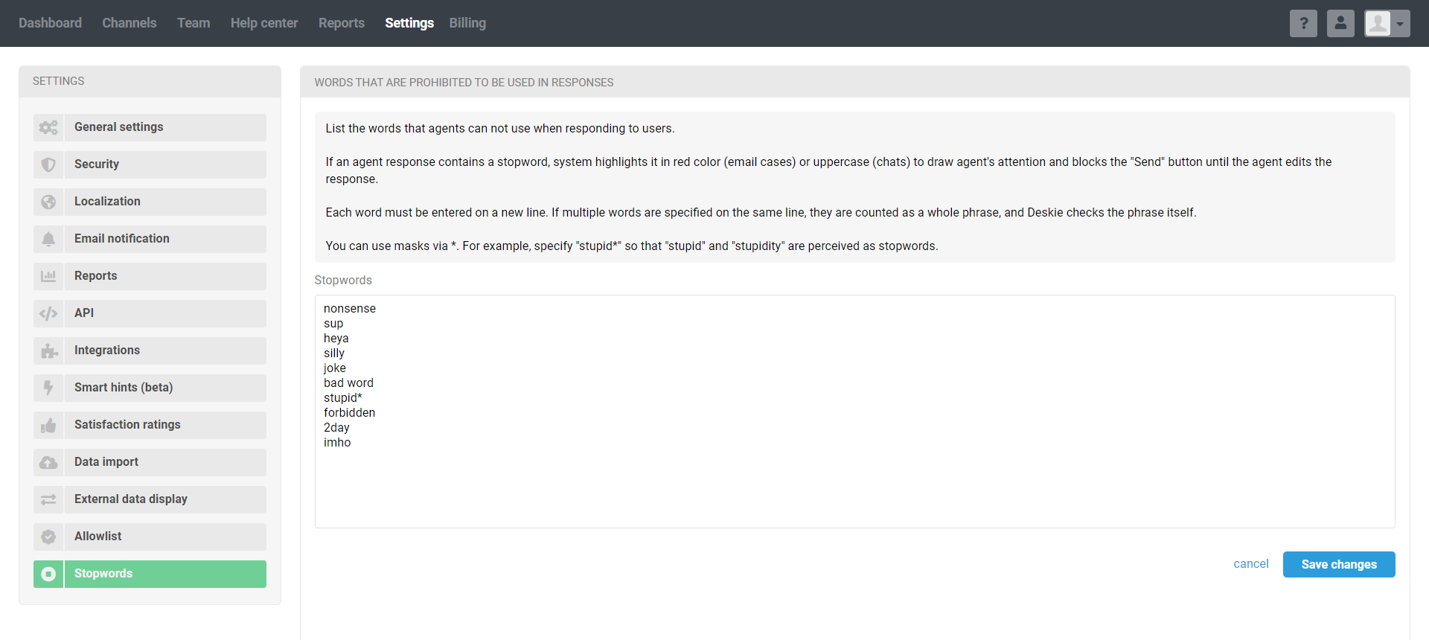Click the cancel link
Image resolution: width=1429 pixels, height=640 pixels.
[x=1250, y=564]
